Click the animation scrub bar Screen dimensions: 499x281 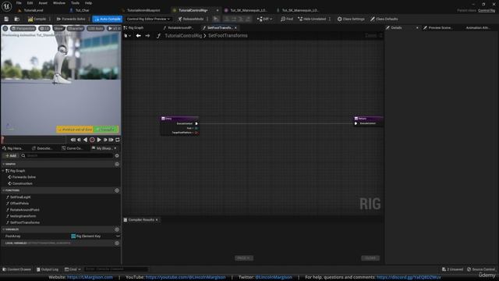pos(34,140)
